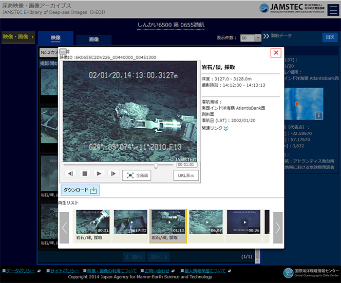The height and width of the screenshot is (283, 341).
Task: Switch to the 映像 video tab
Action: [x=55, y=38]
